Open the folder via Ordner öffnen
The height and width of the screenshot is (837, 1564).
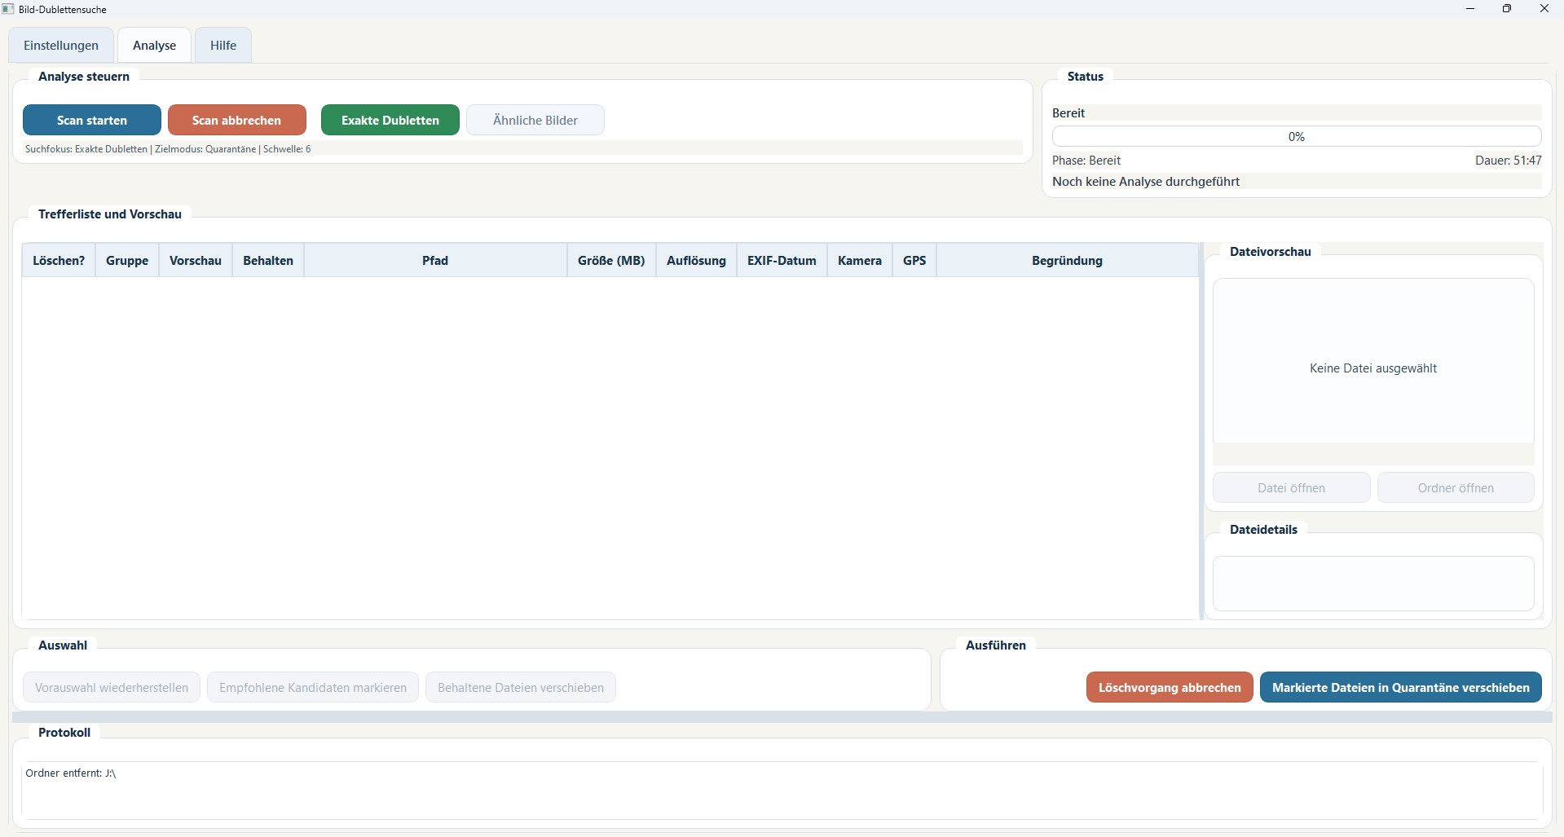pyautogui.click(x=1456, y=487)
